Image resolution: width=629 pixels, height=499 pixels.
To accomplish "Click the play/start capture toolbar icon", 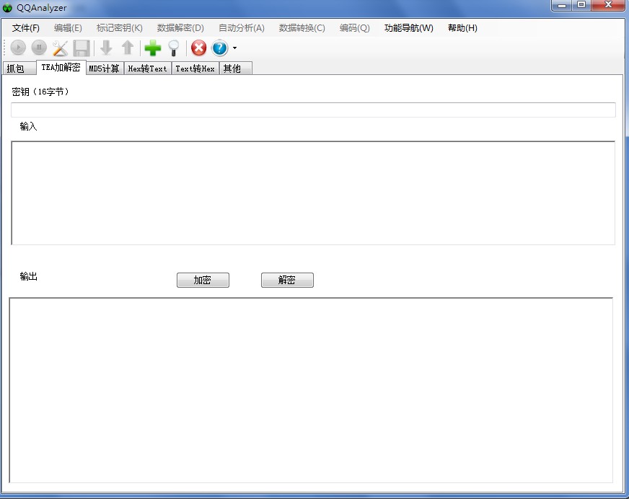I will point(18,48).
